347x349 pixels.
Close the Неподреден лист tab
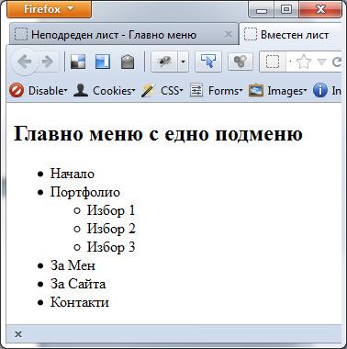pos(229,34)
